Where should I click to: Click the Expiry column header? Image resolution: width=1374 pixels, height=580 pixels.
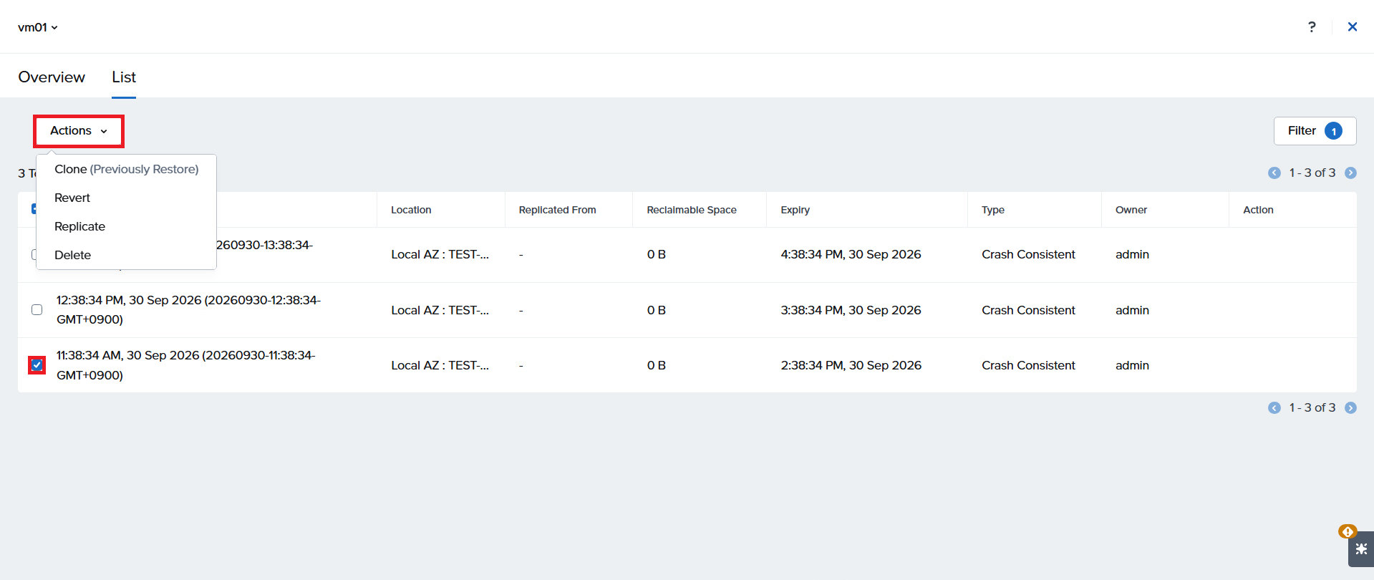(795, 210)
